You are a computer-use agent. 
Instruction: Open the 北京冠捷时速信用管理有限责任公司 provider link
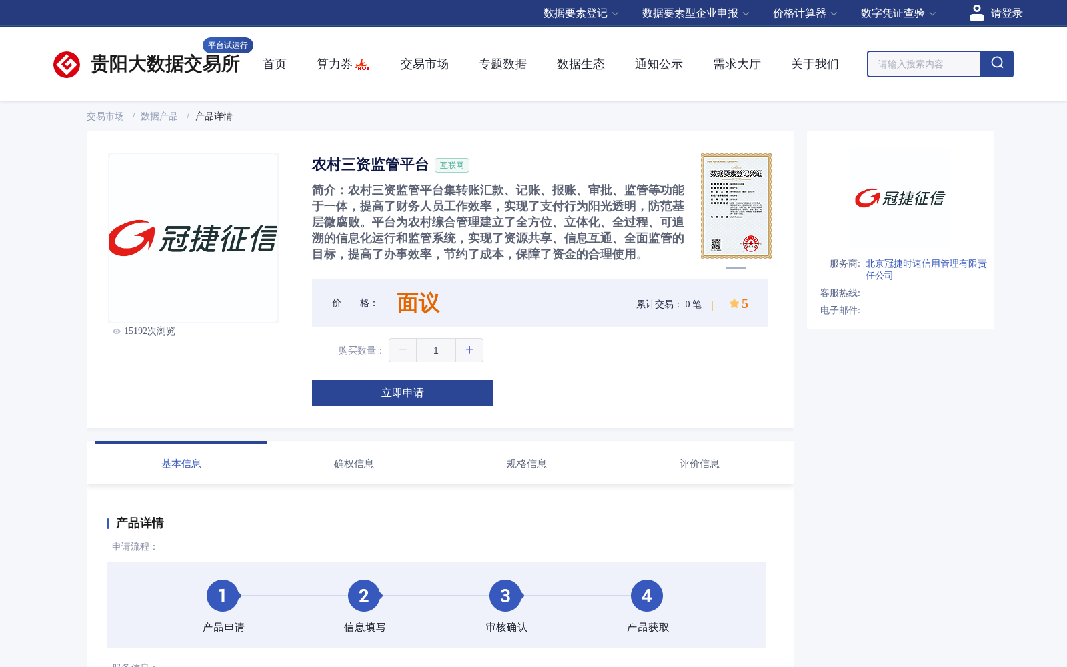(926, 269)
